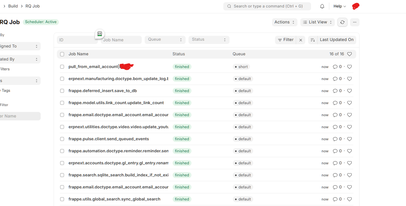This screenshot has height=206, width=406.
Task: Click the notifications bell icon
Action: click(322, 6)
